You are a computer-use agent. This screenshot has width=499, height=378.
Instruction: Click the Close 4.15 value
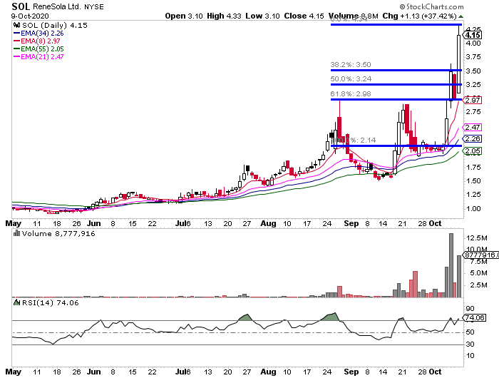click(304, 16)
